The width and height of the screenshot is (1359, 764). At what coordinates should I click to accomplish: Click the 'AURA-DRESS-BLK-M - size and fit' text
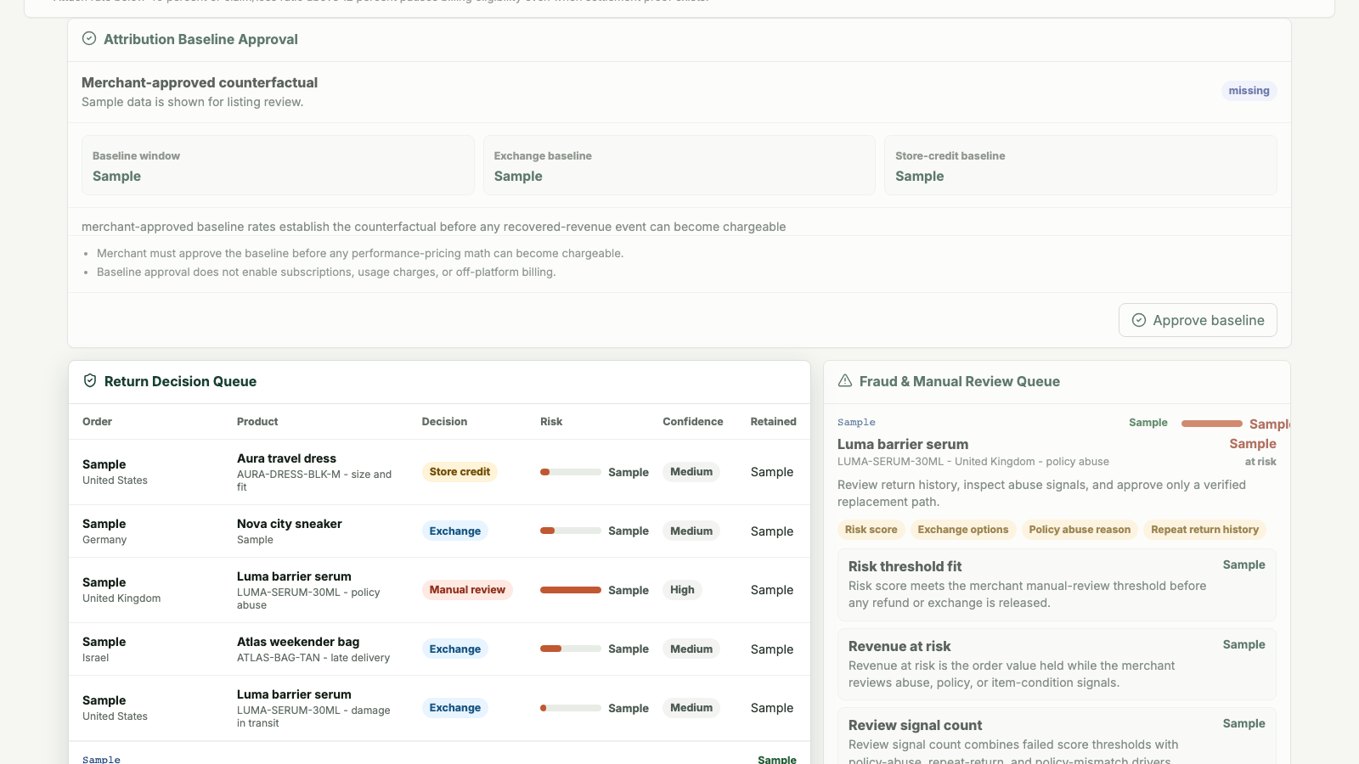pos(314,480)
